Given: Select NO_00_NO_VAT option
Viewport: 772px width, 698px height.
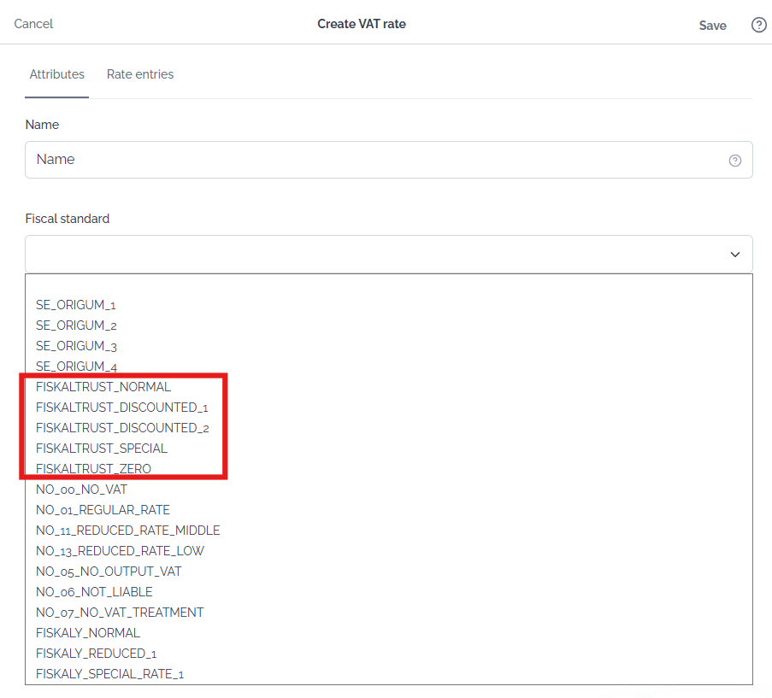Looking at the screenshot, I should point(388,490).
